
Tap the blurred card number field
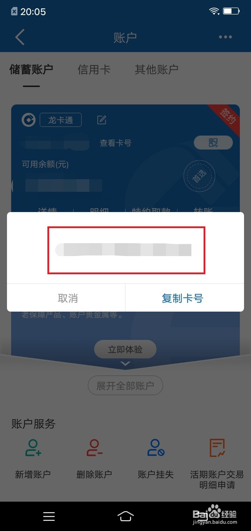click(126, 250)
